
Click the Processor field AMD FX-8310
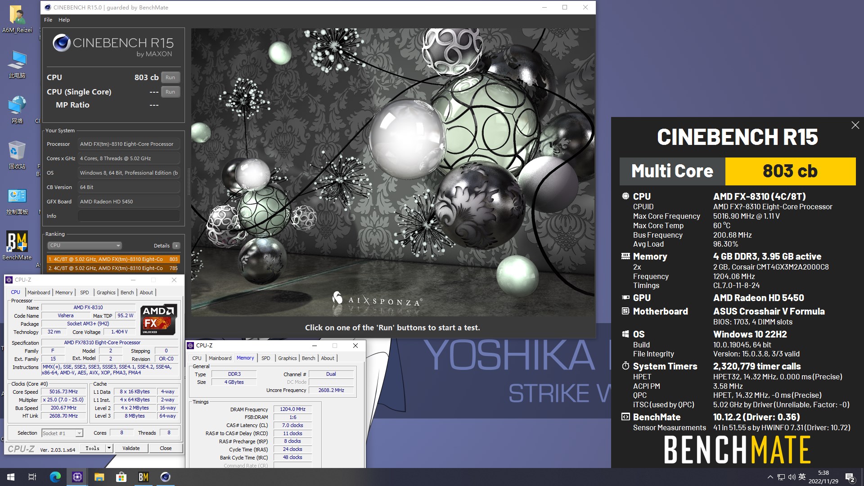point(129,144)
